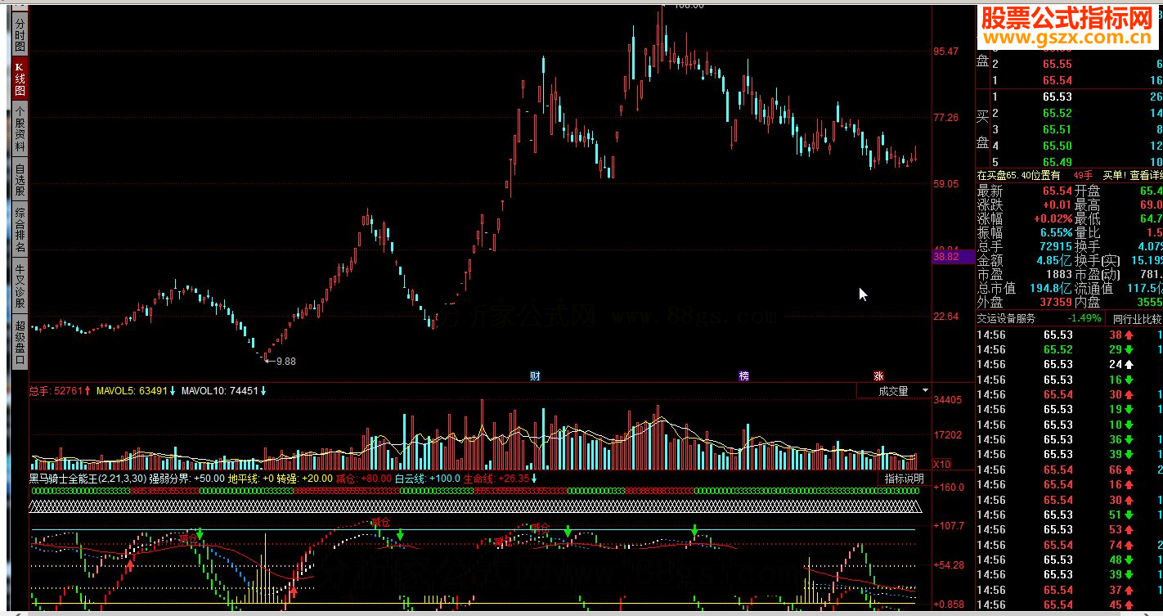
Task: Click the 77.26 price axis label
Action: click(x=946, y=118)
